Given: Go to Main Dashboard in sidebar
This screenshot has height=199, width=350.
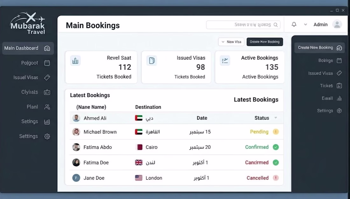Looking at the screenshot, I should tap(28, 48).
